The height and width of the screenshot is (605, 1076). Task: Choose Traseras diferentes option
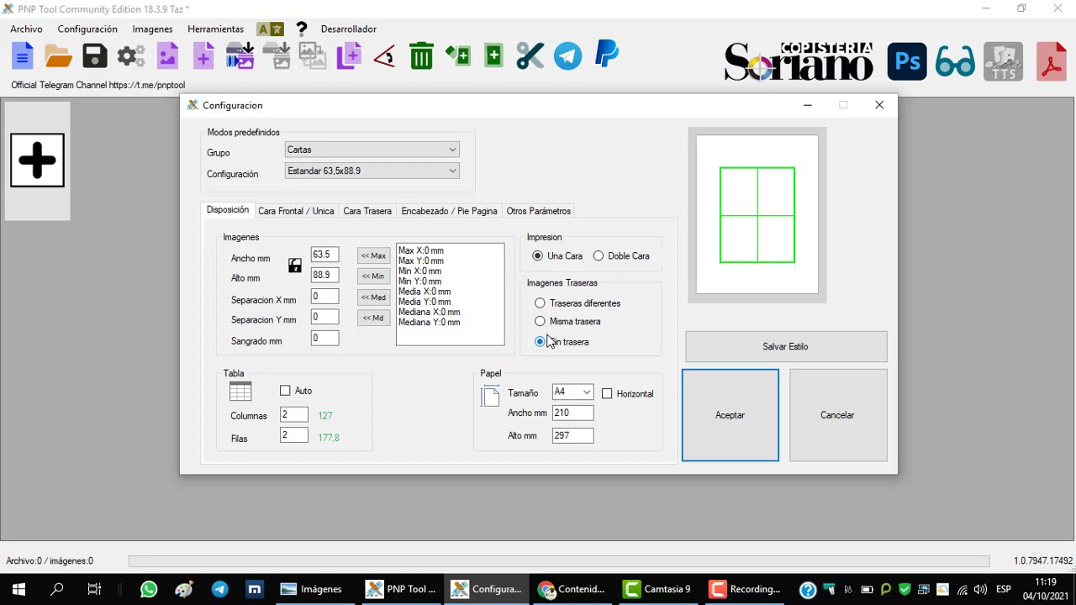tap(540, 302)
